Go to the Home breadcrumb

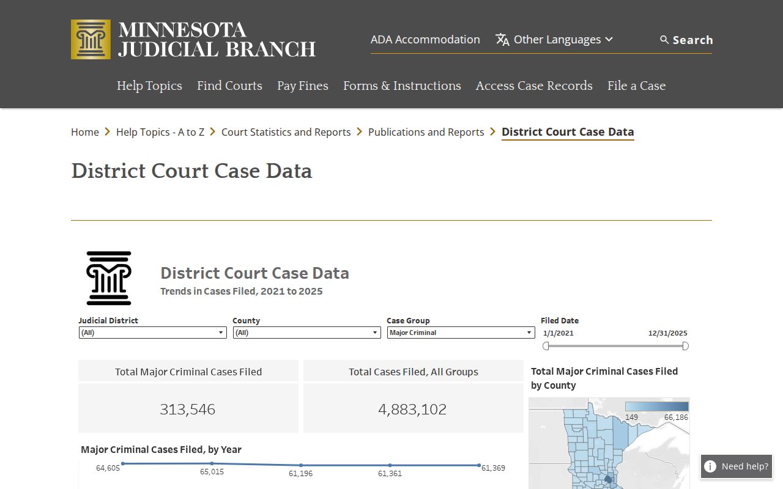[85, 132]
